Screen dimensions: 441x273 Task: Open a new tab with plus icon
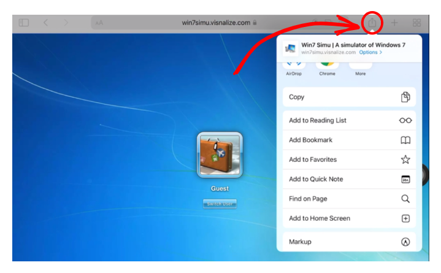point(394,23)
